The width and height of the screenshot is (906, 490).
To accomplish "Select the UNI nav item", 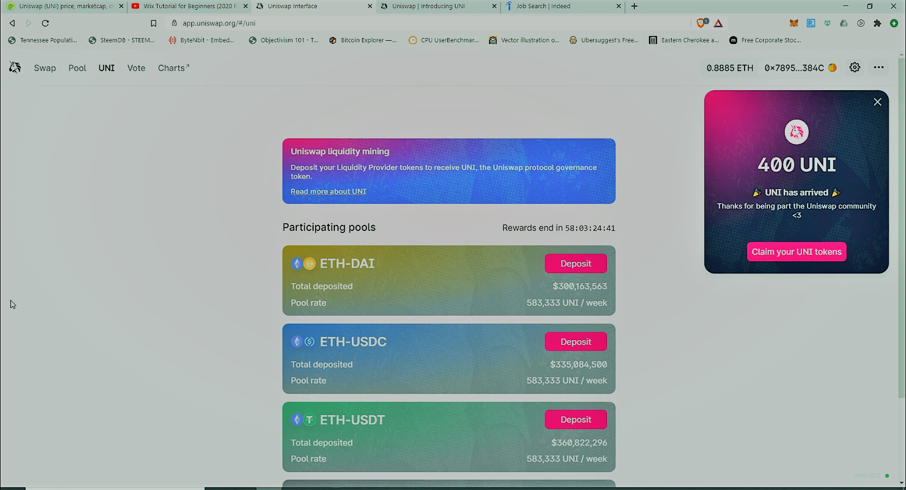I will (107, 68).
